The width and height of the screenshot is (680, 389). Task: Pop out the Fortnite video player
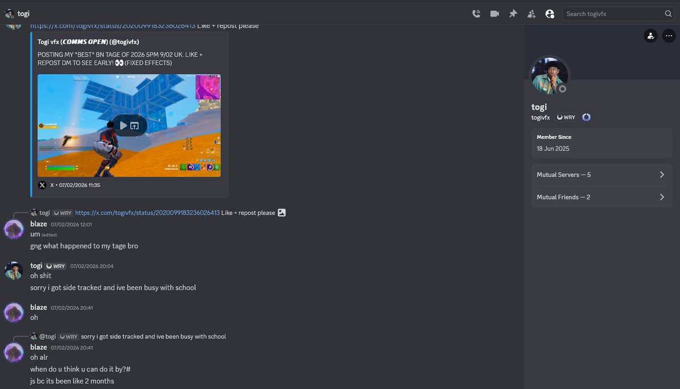pyautogui.click(x=134, y=125)
